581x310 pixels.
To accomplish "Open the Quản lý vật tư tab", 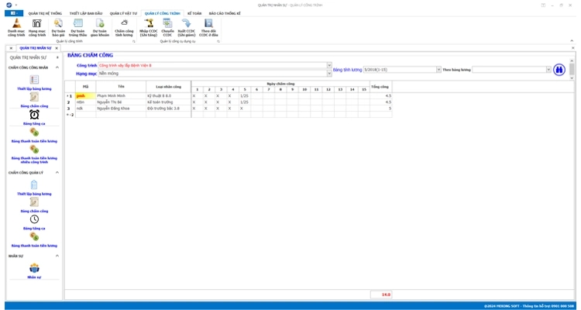I will pos(124,13).
